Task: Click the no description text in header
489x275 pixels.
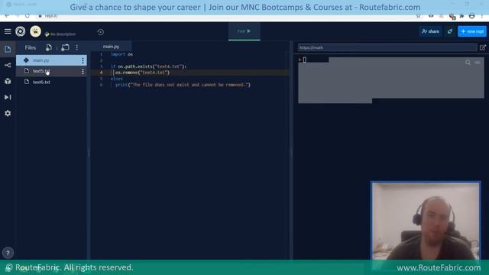Action: (63, 34)
